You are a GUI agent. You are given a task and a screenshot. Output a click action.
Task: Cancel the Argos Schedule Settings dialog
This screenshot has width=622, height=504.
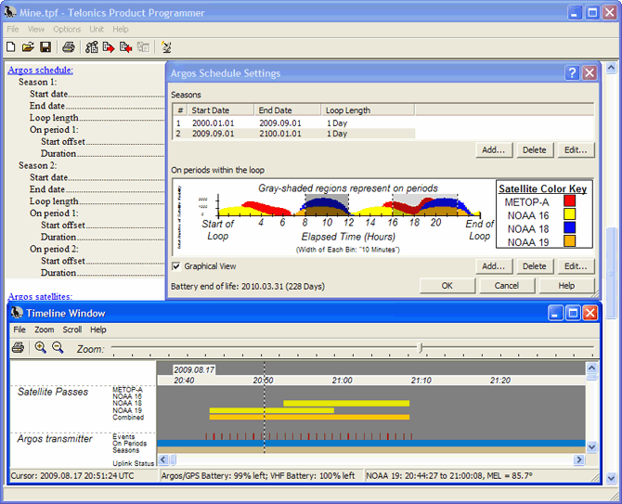pyautogui.click(x=507, y=286)
